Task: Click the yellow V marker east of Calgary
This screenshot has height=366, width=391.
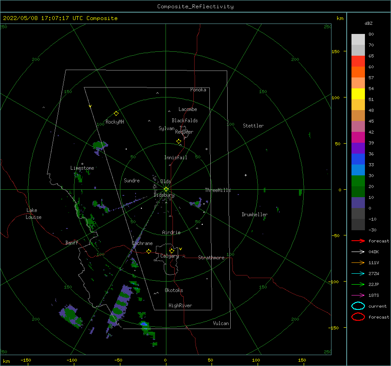Action: coord(180,249)
